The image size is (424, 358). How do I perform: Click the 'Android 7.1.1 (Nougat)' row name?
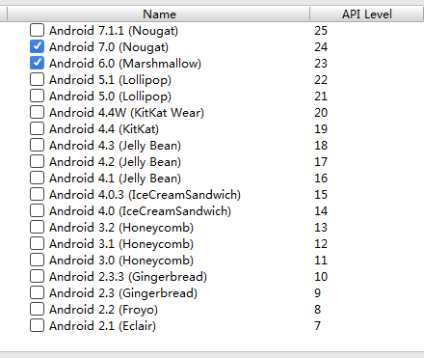tap(114, 31)
